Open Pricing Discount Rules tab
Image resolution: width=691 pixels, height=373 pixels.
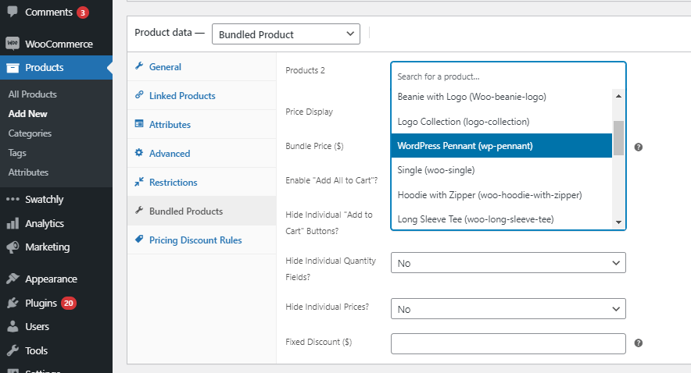(202, 240)
